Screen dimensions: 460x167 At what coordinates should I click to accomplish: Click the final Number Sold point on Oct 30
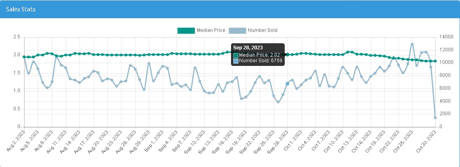coord(435,118)
